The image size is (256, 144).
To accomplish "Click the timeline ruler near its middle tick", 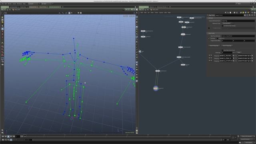I will point(127,136).
